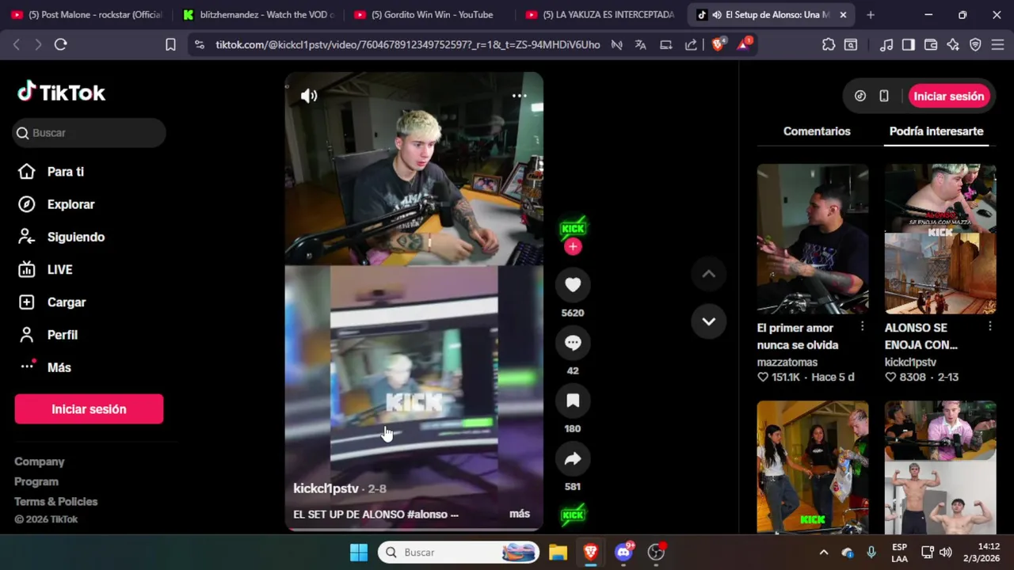The width and height of the screenshot is (1014, 570).
Task: Open the Brave wallet icon
Action: click(931, 44)
